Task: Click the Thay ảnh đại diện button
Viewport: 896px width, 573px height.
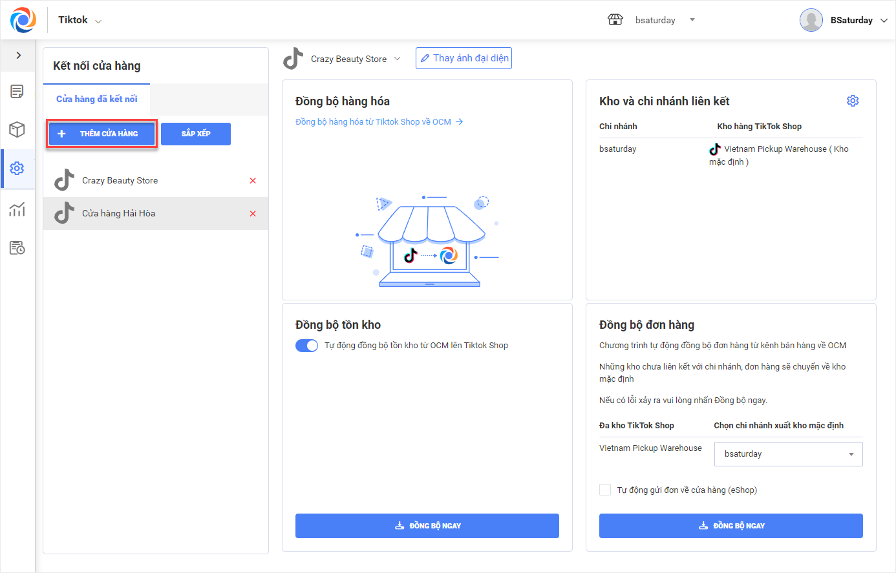Action: [464, 58]
